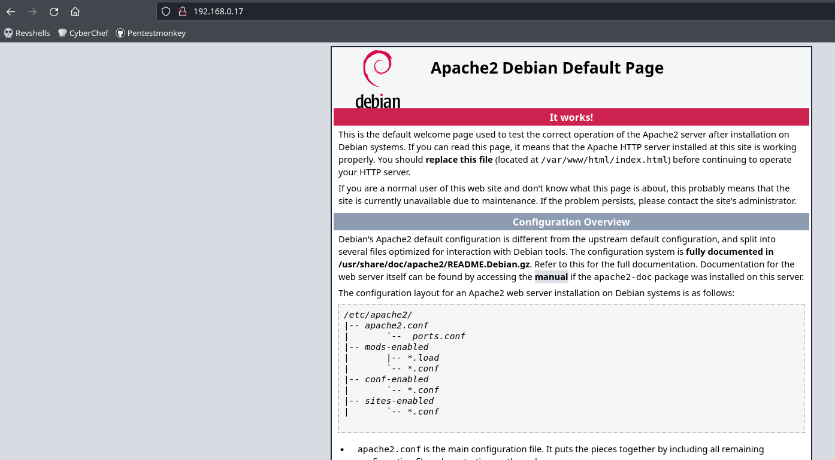Click apache2.conf in the bullet description
835x460 pixels.
389,449
